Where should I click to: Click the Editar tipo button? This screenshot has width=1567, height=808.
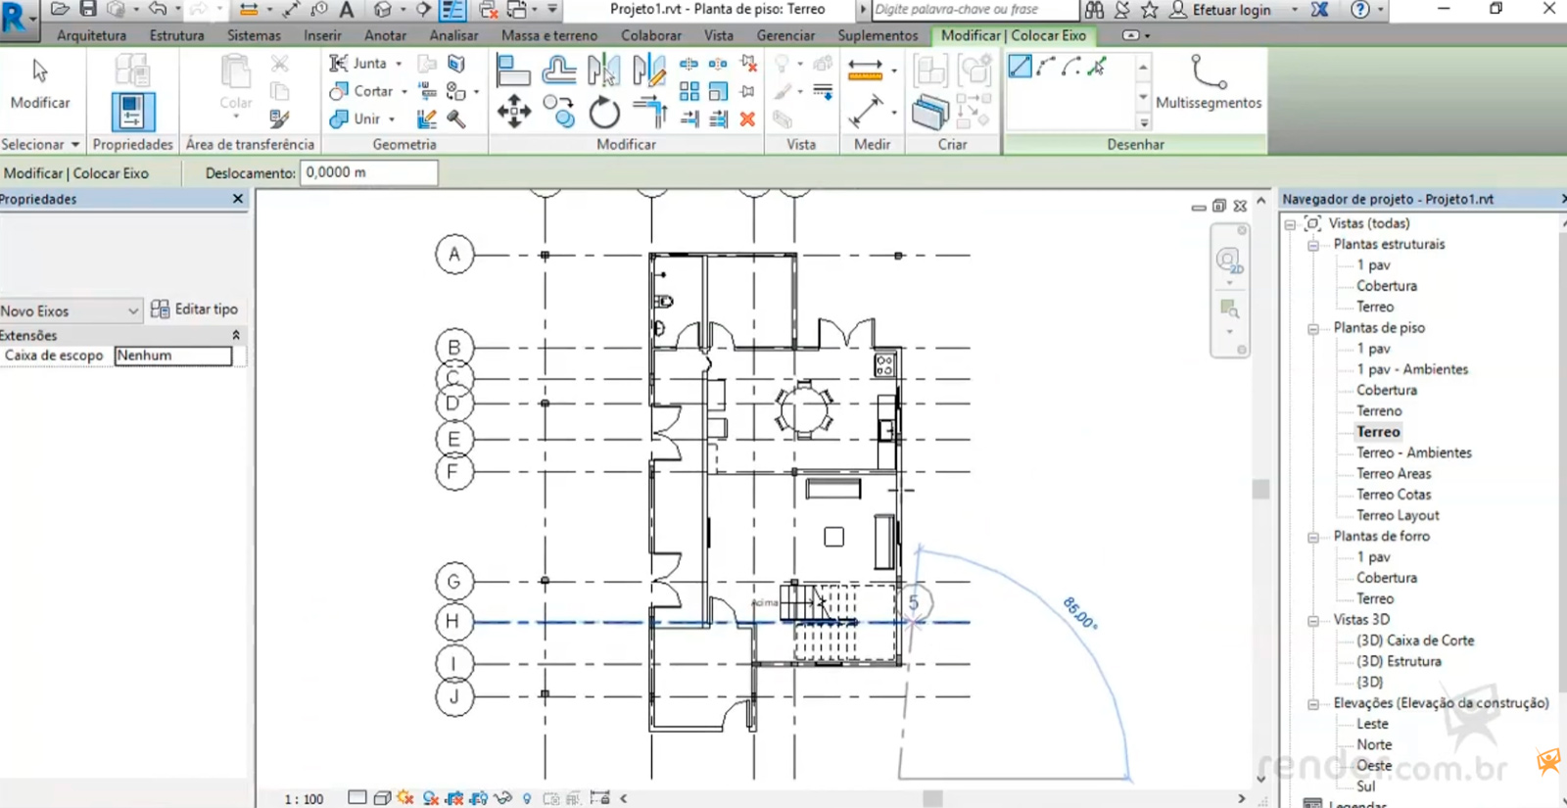(x=195, y=309)
